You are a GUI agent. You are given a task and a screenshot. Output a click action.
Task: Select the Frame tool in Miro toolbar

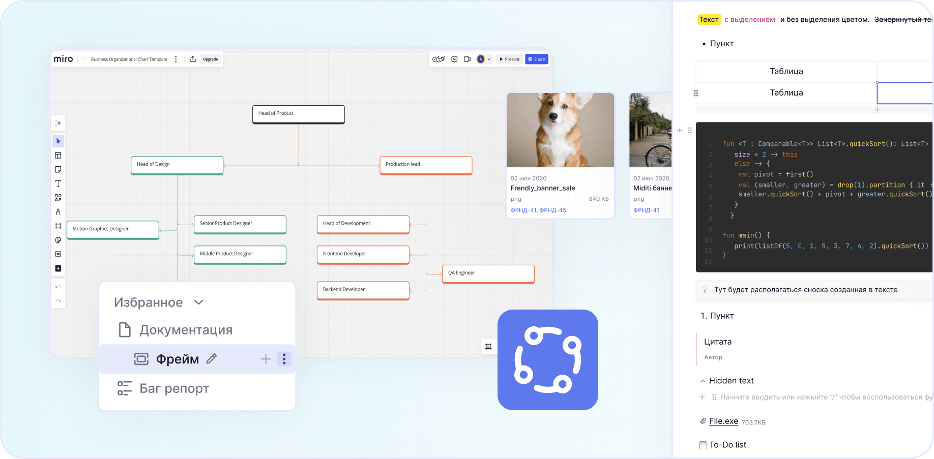point(58,226)
